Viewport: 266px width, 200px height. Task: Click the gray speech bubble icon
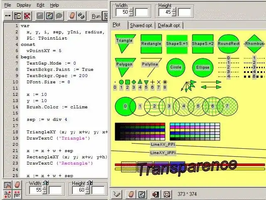point(59,16)
